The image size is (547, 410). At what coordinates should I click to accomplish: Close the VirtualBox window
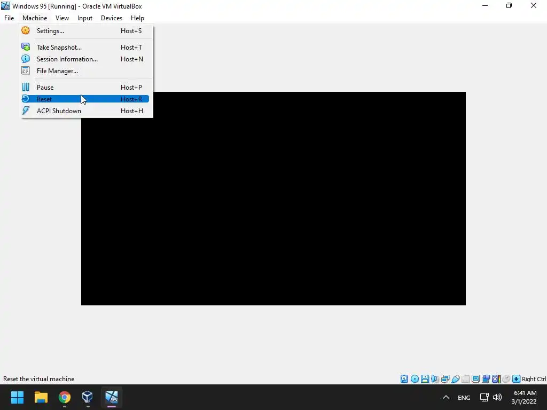tap(534, 6)
